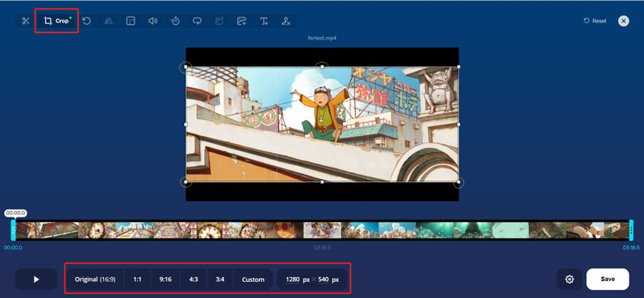Click the 00:00.0 playhead marker

click(16, 213)
